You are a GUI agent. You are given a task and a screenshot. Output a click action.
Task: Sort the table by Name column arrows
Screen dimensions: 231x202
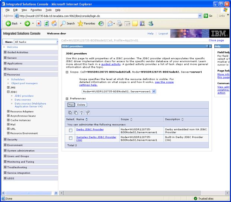tap(87, 119)
